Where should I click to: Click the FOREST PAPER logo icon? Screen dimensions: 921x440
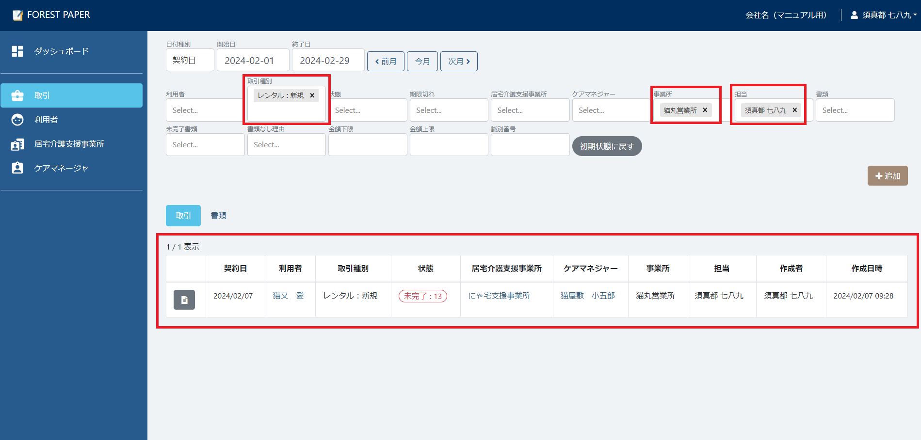click(17, 15)
